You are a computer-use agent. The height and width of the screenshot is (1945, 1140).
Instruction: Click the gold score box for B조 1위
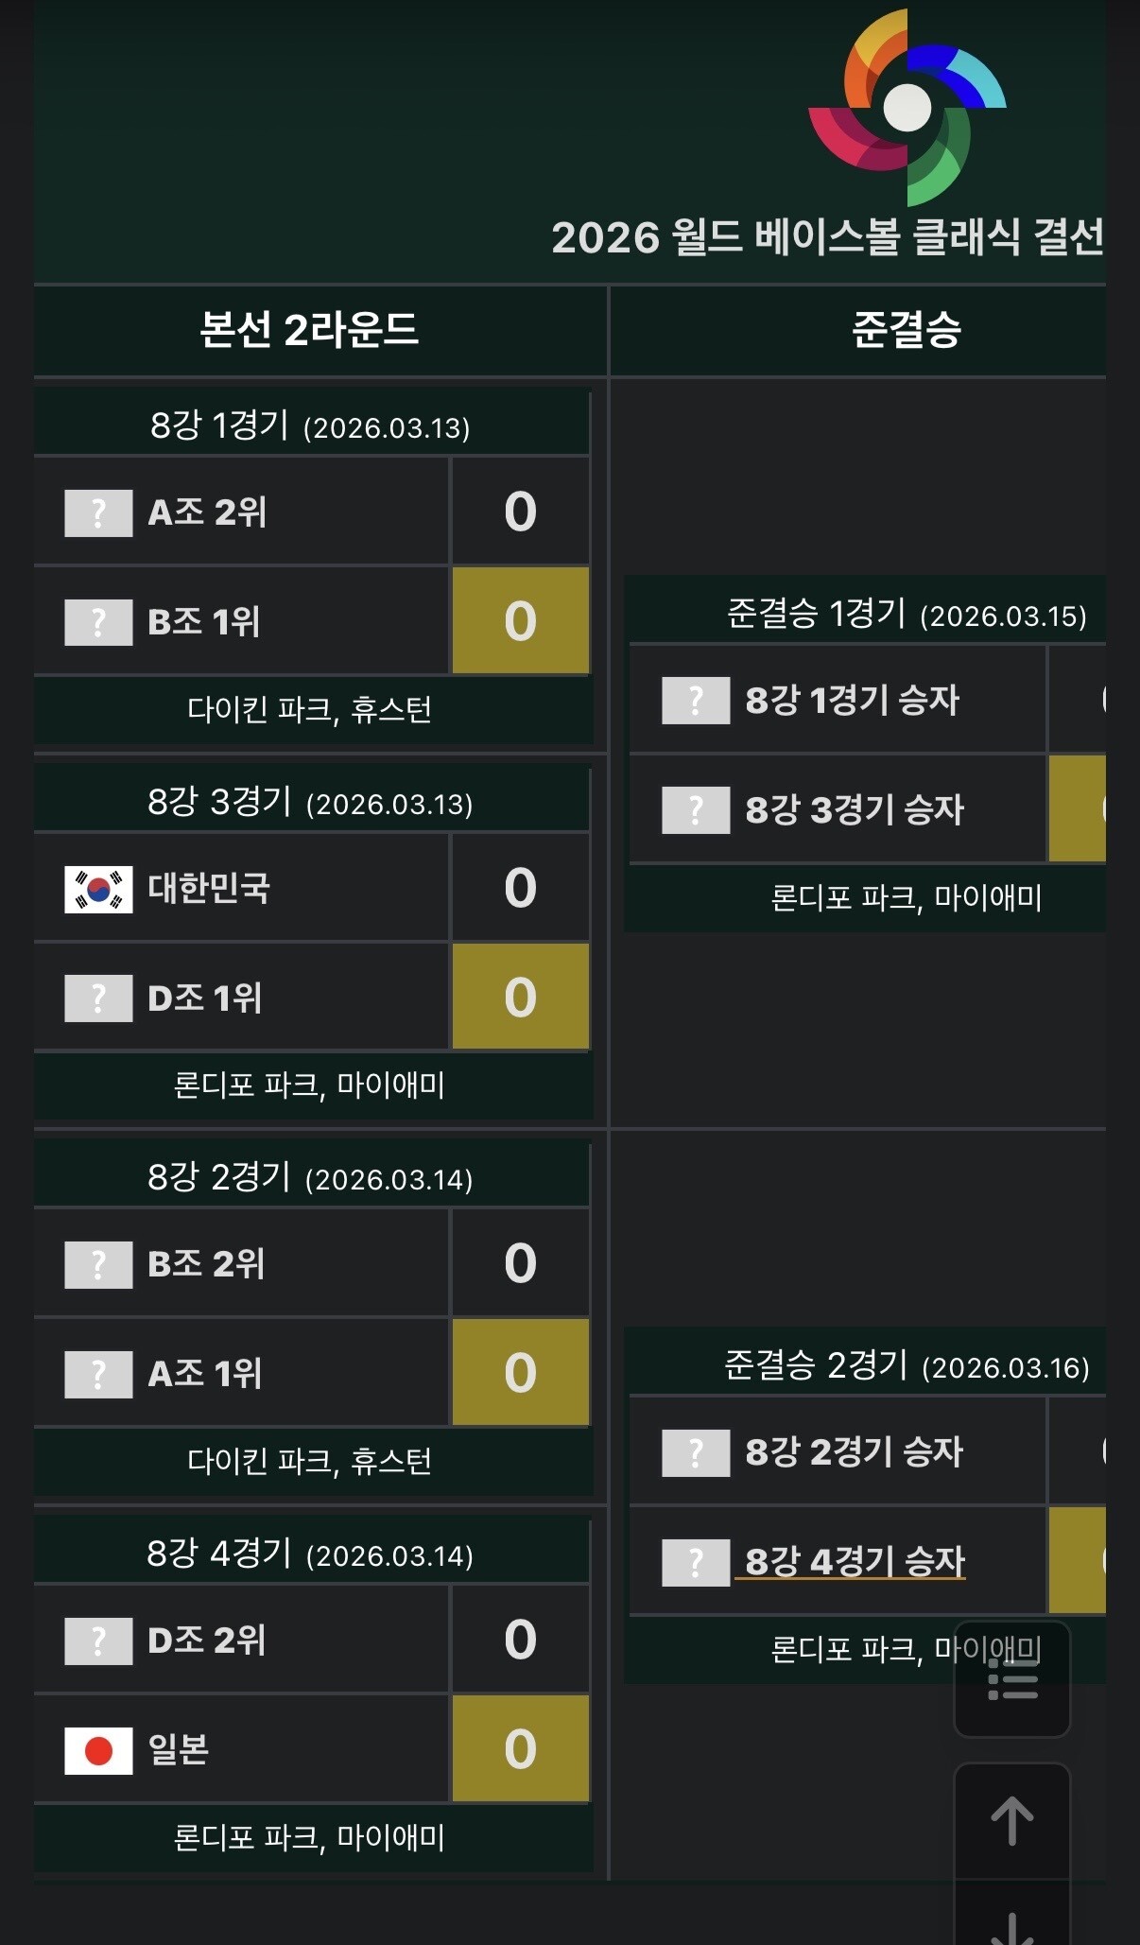pos(521,621)
